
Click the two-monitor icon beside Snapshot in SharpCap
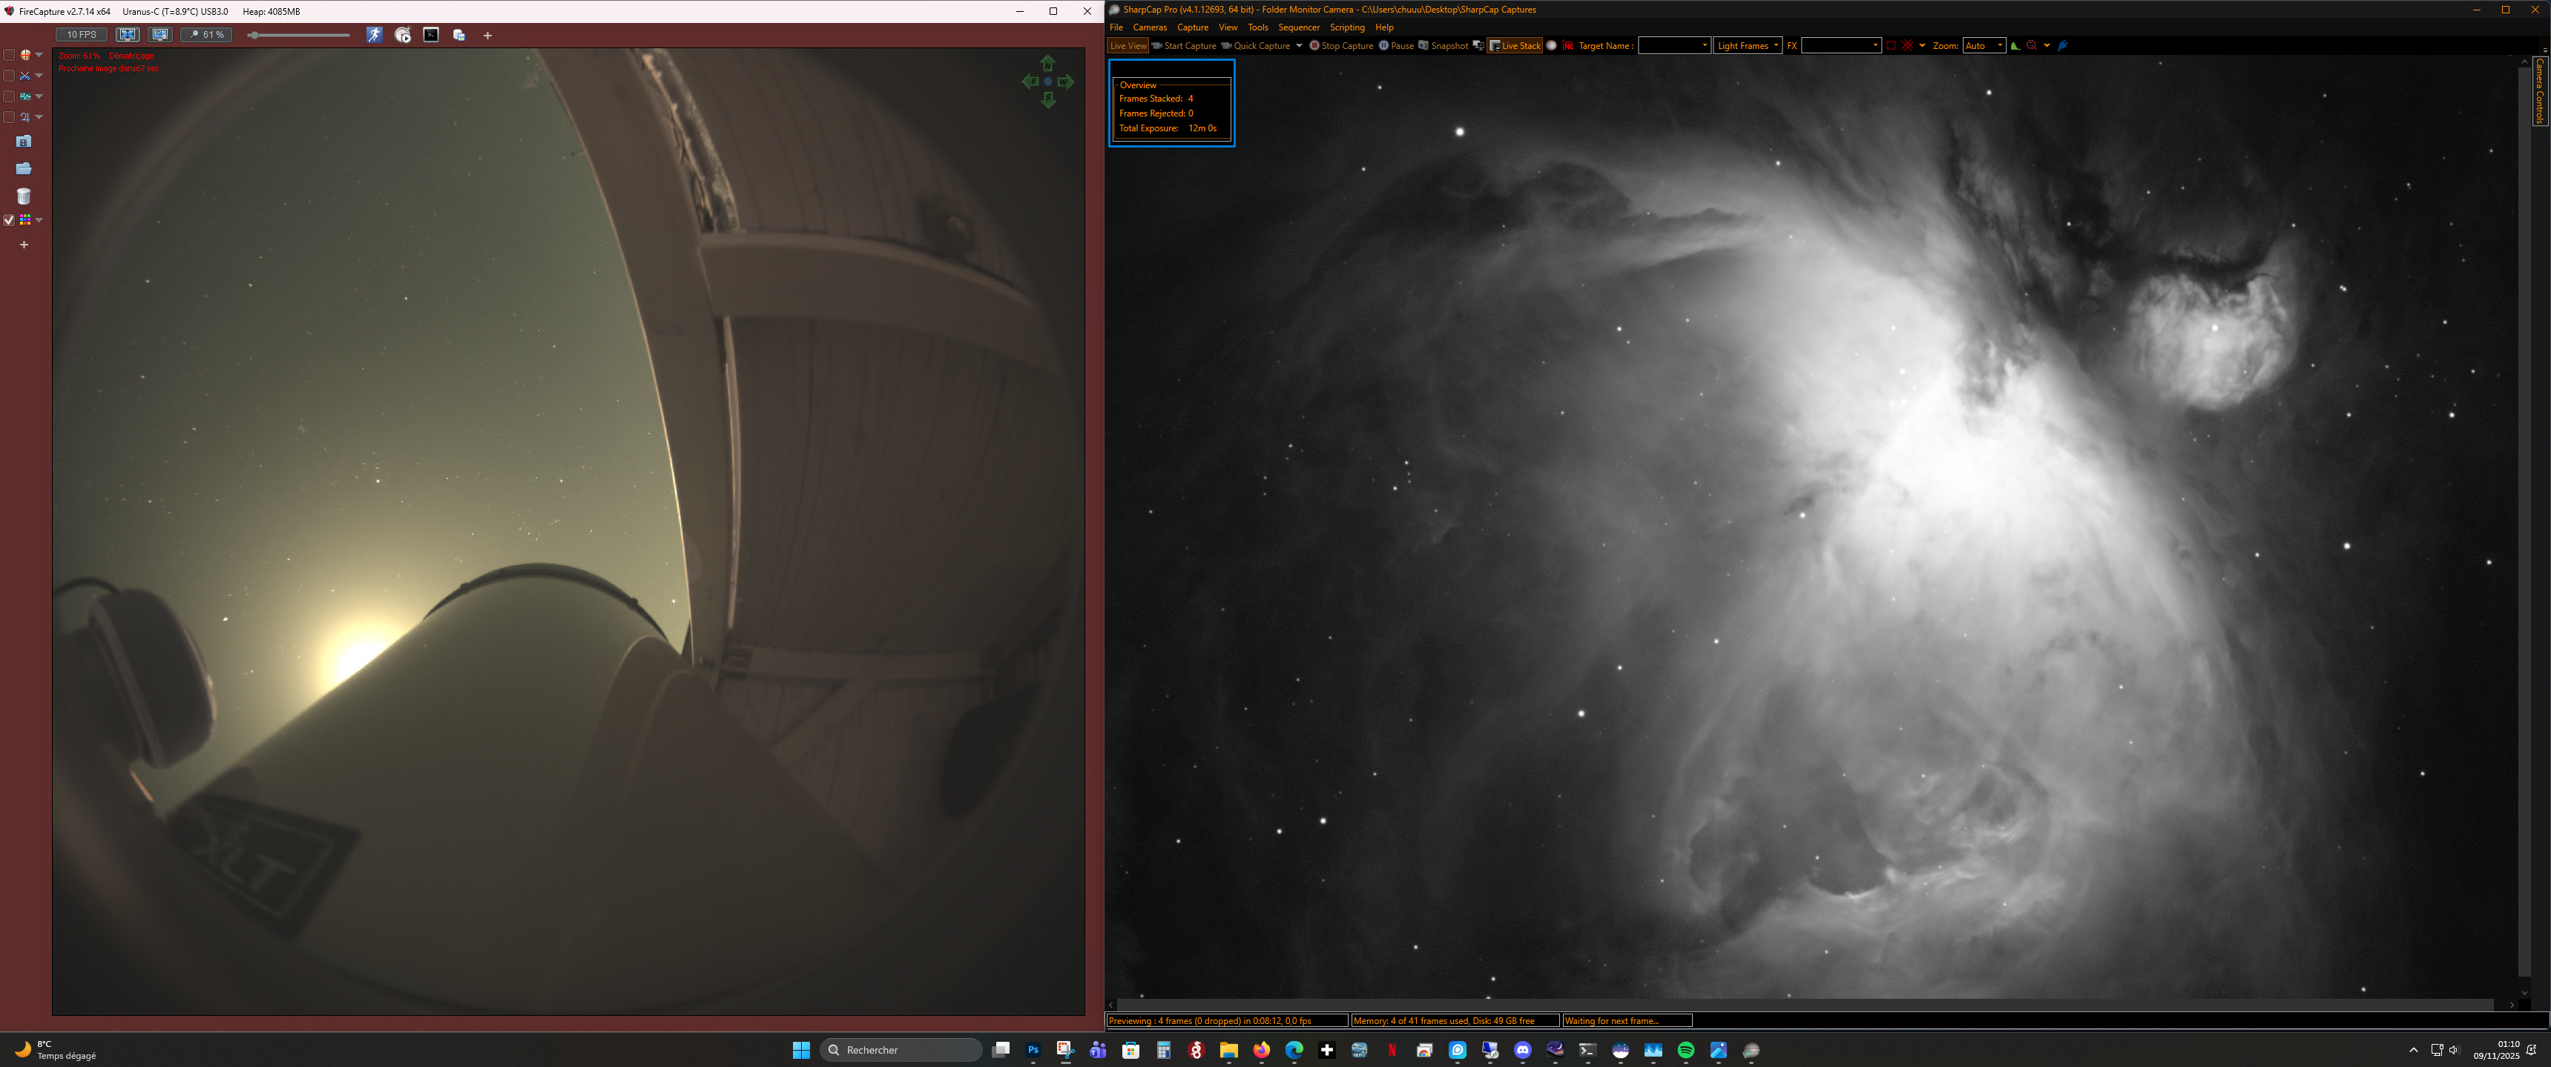[1478, 45]
